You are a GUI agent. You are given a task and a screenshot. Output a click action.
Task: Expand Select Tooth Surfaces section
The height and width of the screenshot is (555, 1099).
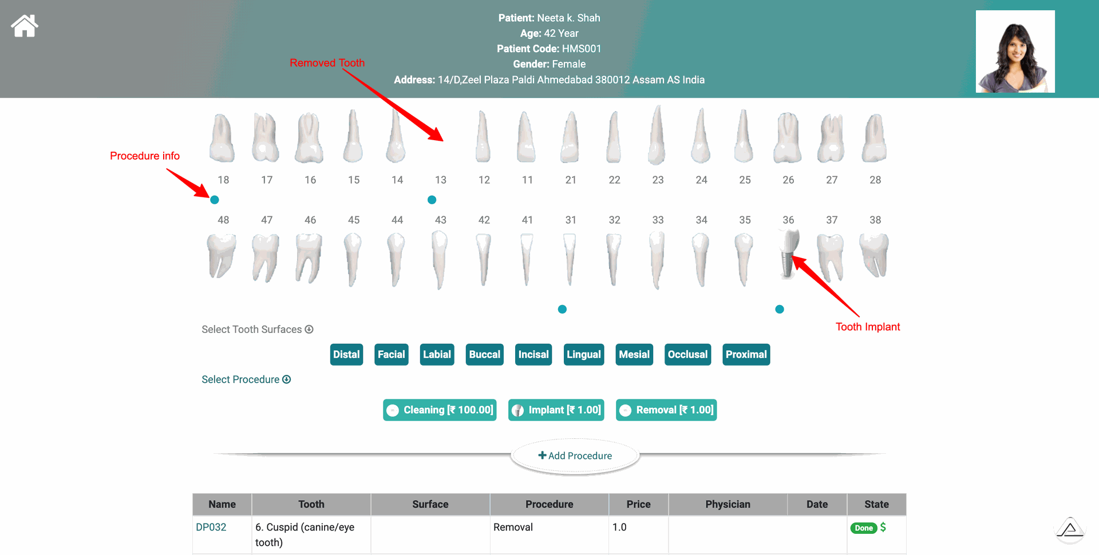[x=309, y=330]
